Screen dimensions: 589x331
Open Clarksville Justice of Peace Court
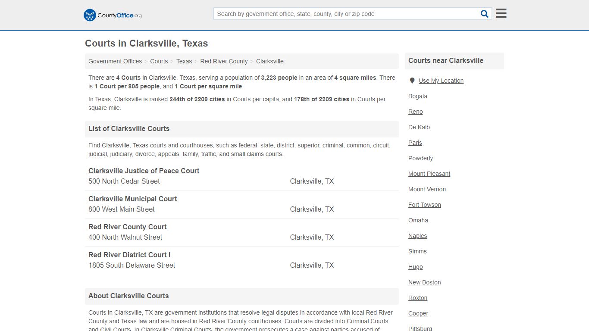click(144, 171)
